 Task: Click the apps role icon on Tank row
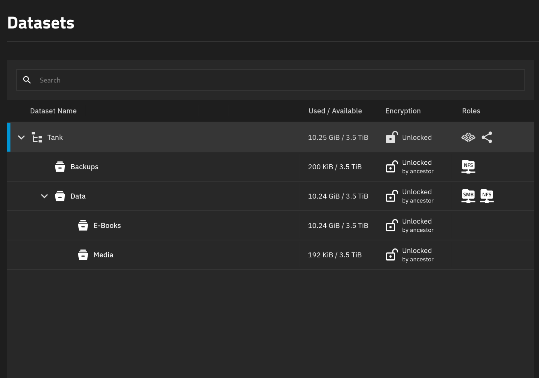tap(468, 137)
